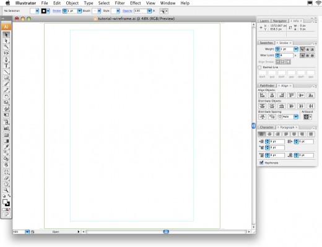The width and height of the screenshot is (322, 247).
Task: Click vertical distribute top icon
Action: 262,106
